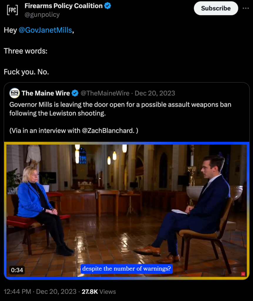Click the @TheMaineWire handle
This screenshot has height=301, width=253.
(105, 93)
